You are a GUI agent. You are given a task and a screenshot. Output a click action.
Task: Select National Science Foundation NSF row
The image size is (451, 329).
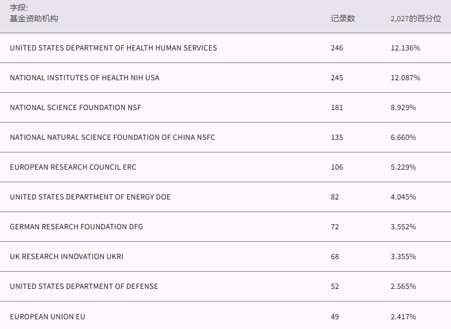click(76, 108)
